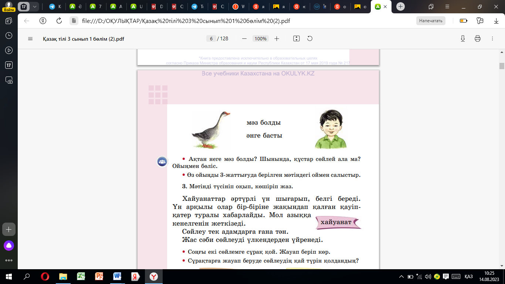Screen dimensions: 505x284
Task: Click the fit-to-page icon
Action: [x=296, y=38]
